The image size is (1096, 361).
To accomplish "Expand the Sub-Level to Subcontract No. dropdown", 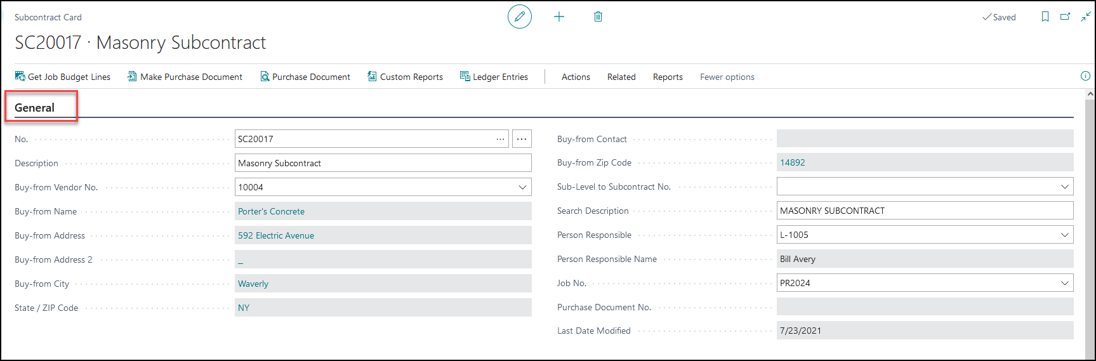I will [1064, 187].
